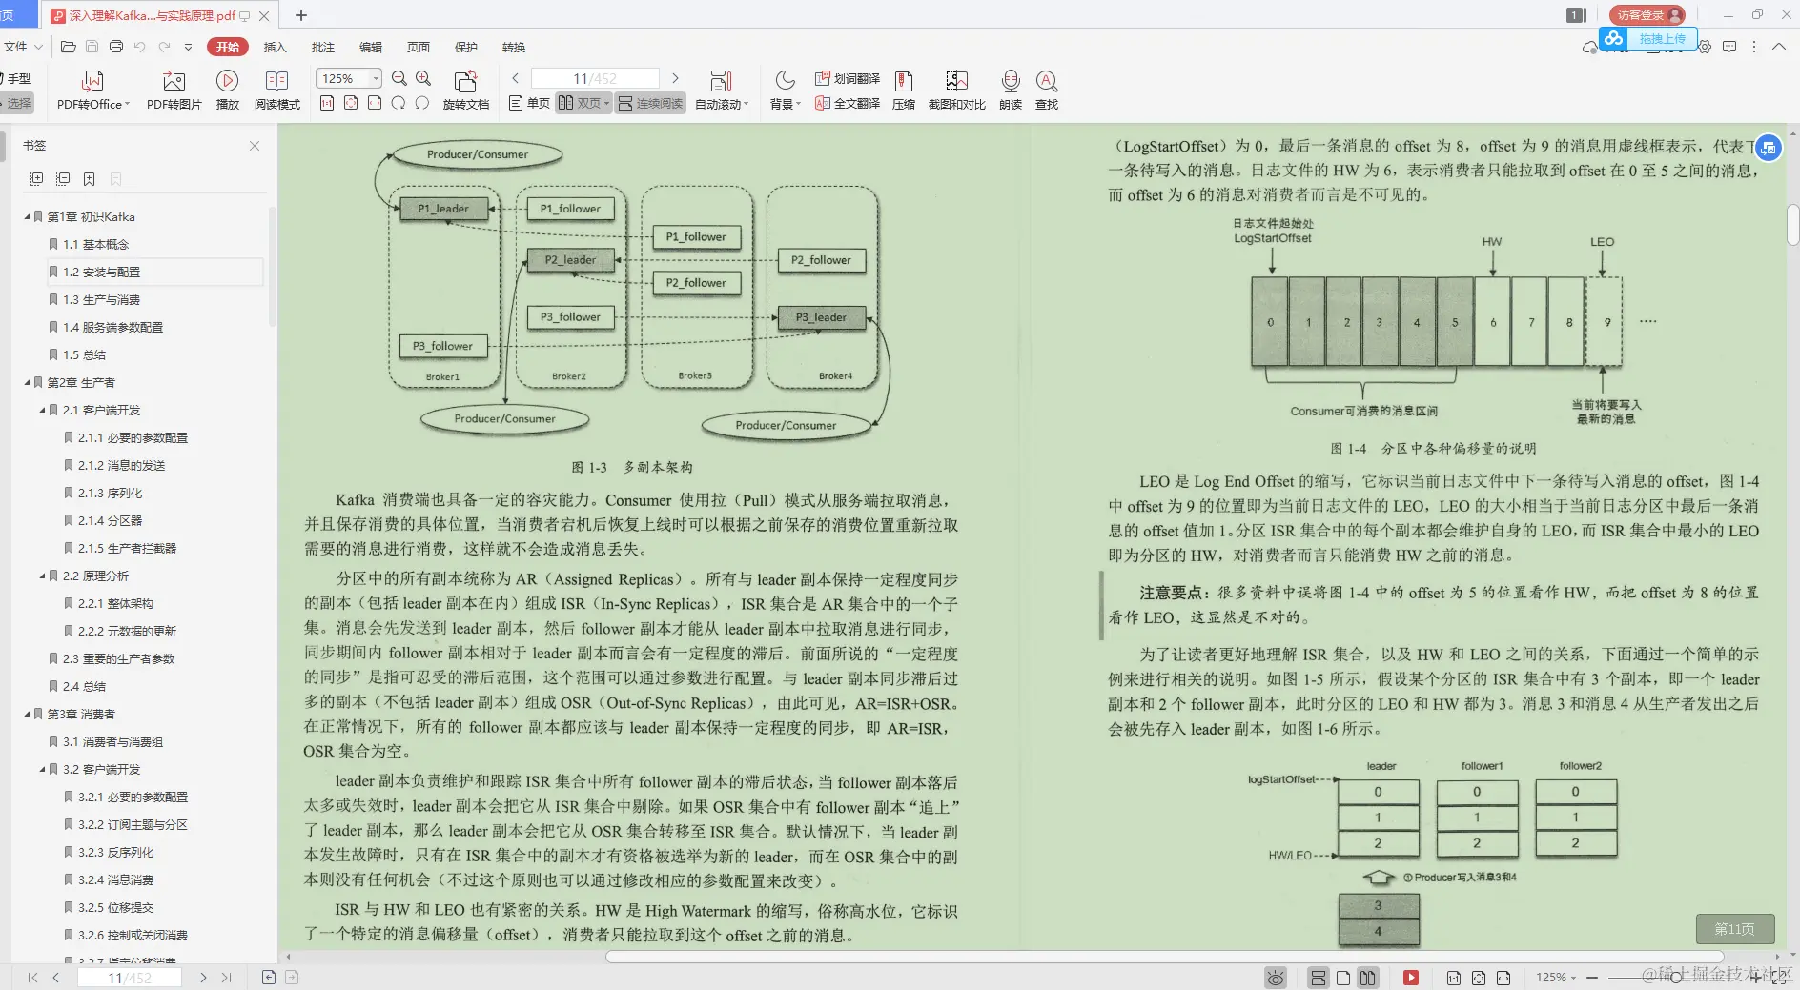Launch 截图和对比 screenshot compare tool

(x=957, y=89)
